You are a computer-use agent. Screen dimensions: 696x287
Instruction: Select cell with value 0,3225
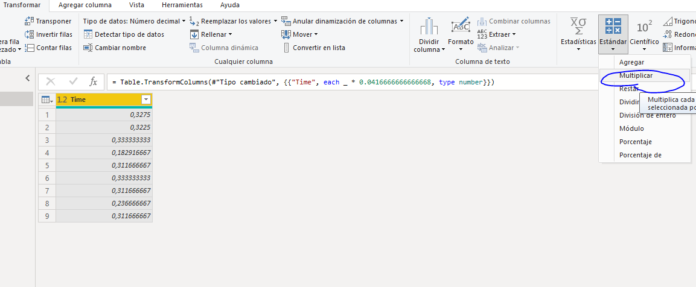104,127
